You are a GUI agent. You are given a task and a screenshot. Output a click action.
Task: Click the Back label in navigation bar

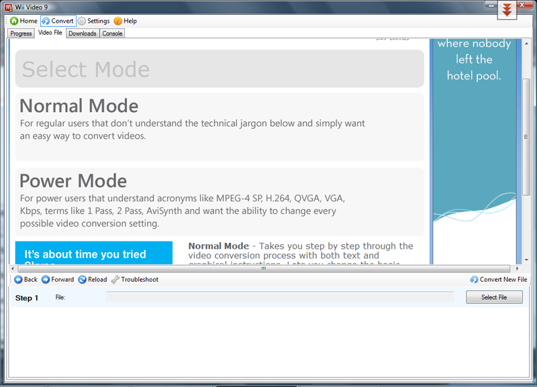tap(31, 280)
